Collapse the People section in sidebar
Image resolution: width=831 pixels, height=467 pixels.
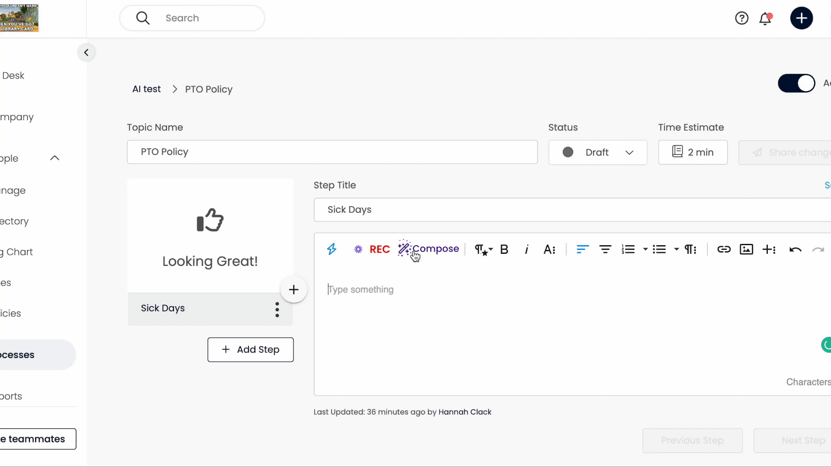pyautogui.click(x=55, y=158)
